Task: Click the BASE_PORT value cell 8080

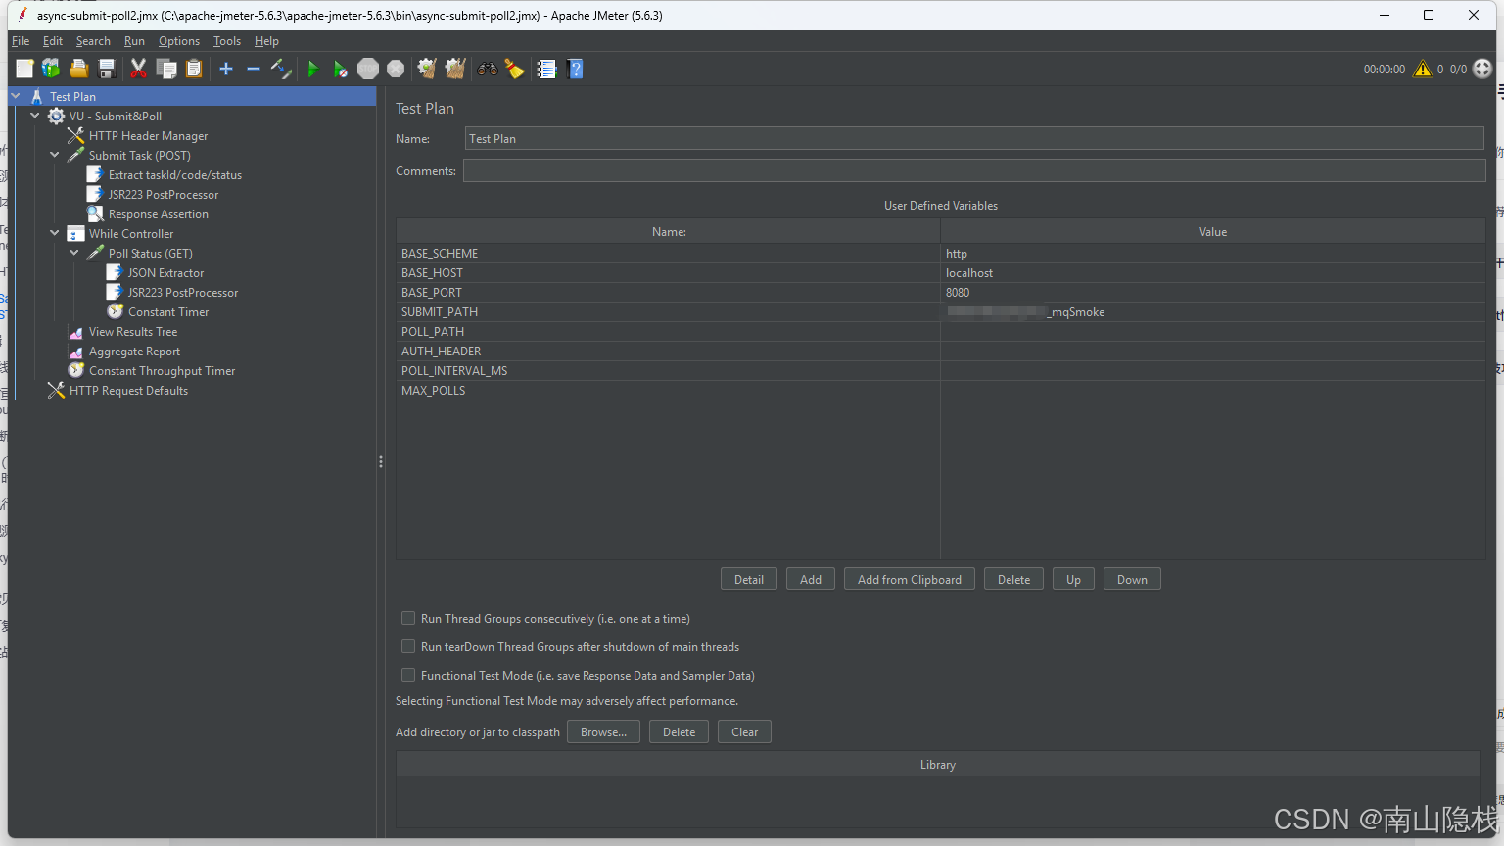Action: [1213, 293]
